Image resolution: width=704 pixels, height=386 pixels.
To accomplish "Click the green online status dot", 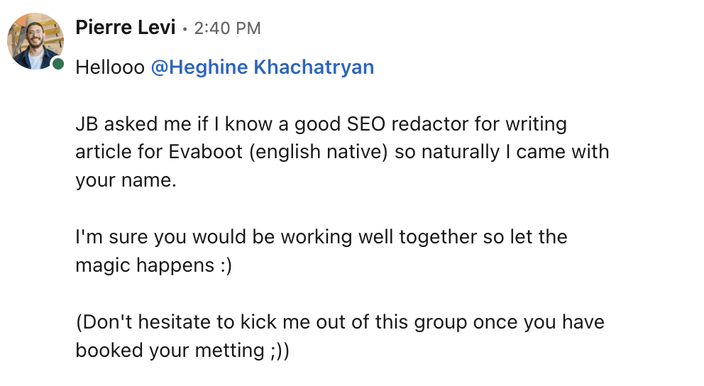I will [57, 64].
